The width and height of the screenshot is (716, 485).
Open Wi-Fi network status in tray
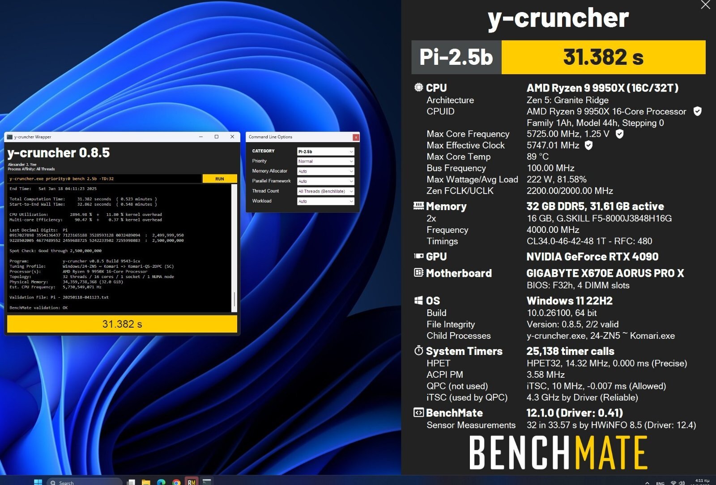pos(673,483)
